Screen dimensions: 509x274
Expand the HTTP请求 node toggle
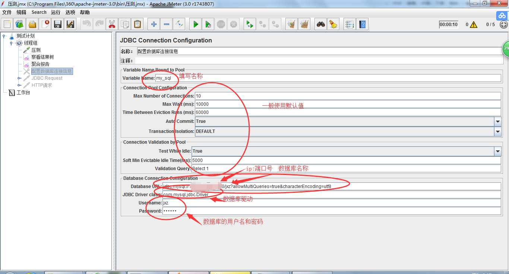pyautogui.click(x=19, y=85)
